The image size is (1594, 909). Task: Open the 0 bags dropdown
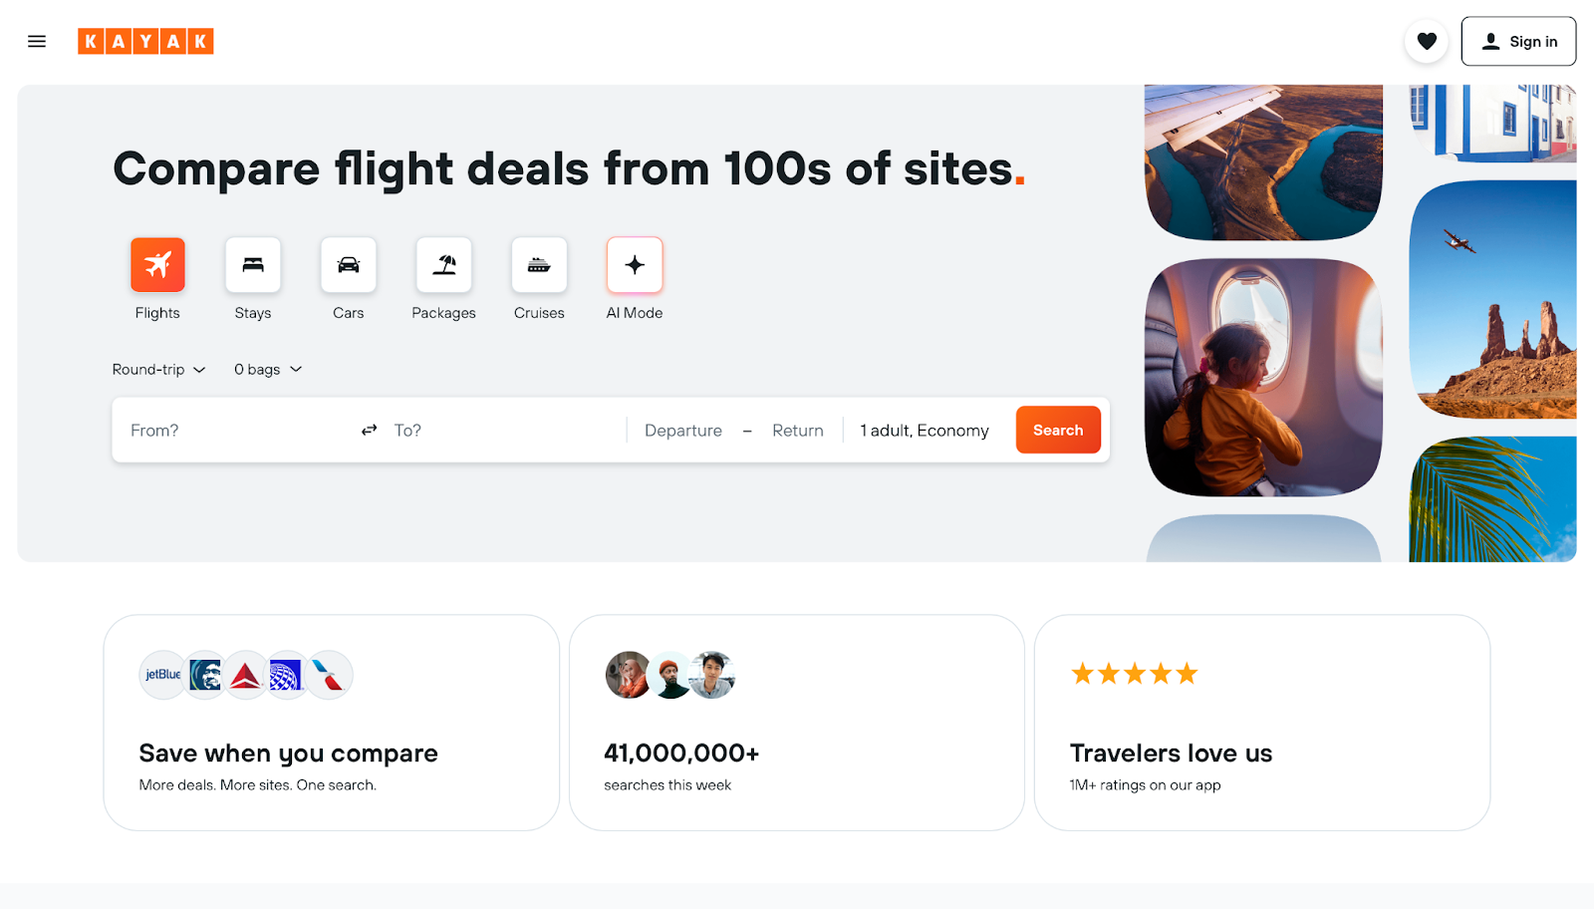[x=267, y=370]
